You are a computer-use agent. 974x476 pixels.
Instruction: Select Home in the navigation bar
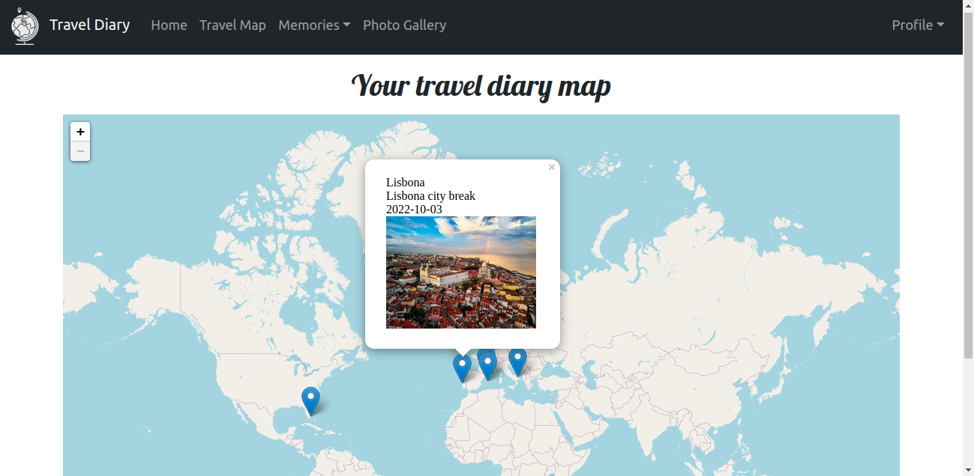pyautogui.click(x=169, y=25)
